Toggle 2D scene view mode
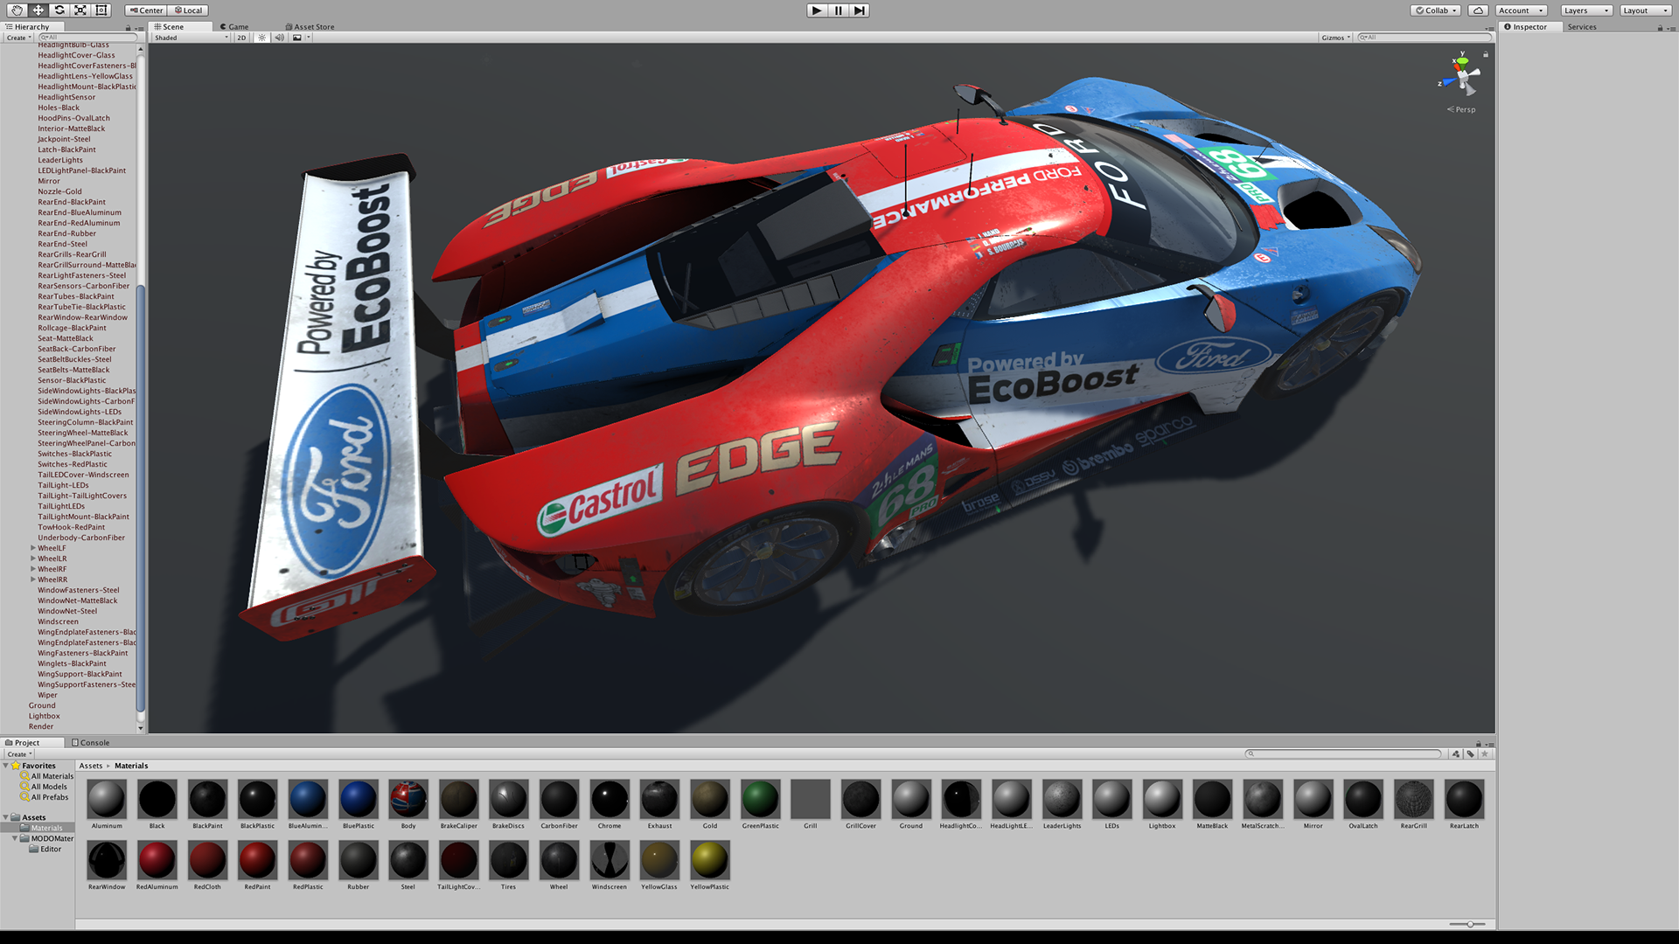1679x944 pixels. point(241,38)
